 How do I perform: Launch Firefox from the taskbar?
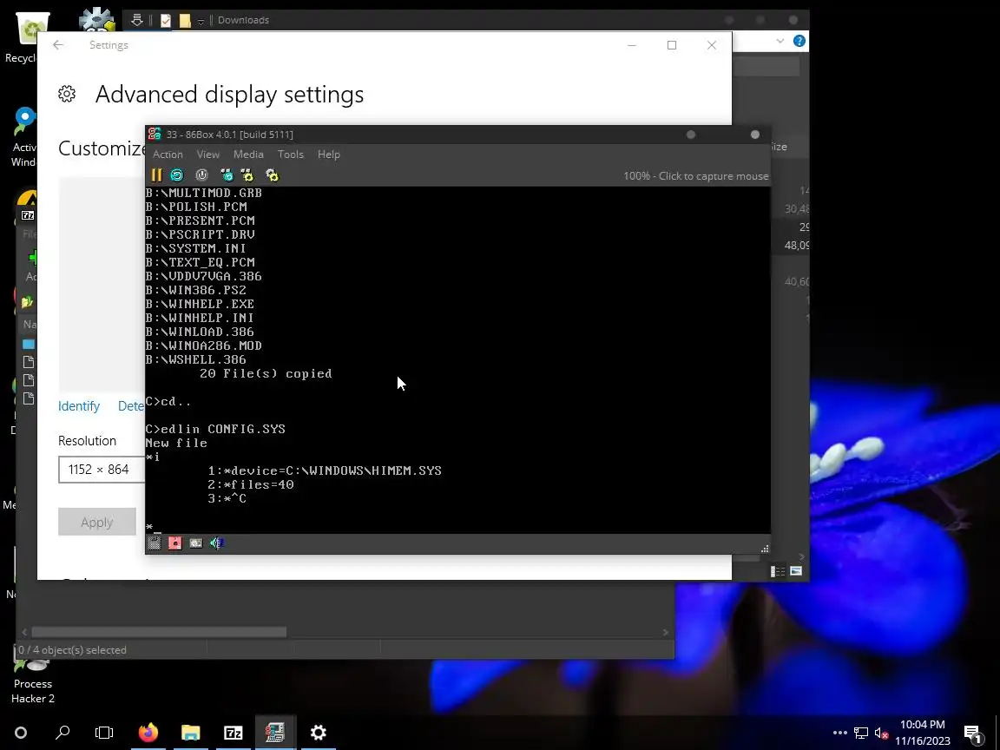tap(148, 733)
